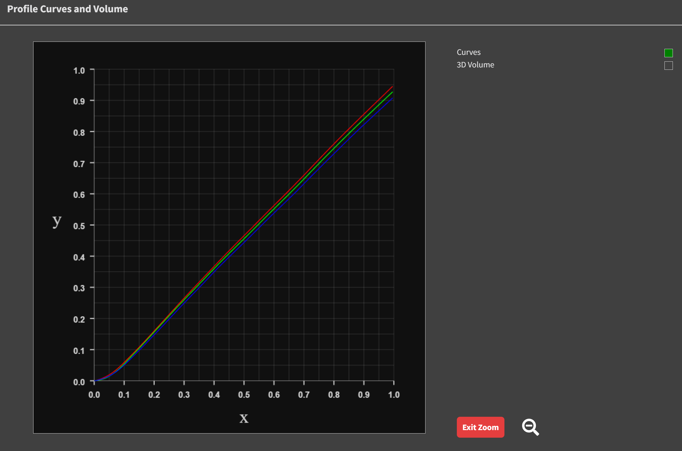The image size is (682, 451).
Task: Click the zoom out magnifier icon
Action: point(530,427)
